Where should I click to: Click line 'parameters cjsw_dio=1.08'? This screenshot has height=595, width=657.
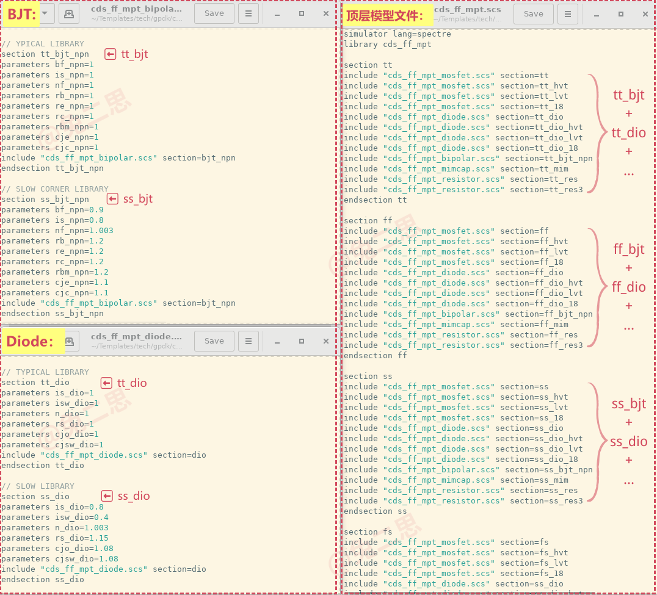point(59,558)
